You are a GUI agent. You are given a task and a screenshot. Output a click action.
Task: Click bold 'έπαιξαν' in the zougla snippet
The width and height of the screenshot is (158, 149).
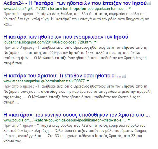tap(80, 131)
